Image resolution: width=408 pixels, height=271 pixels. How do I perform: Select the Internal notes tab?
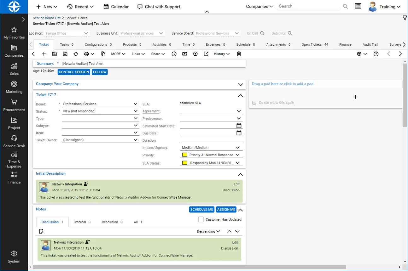(82, 222)
